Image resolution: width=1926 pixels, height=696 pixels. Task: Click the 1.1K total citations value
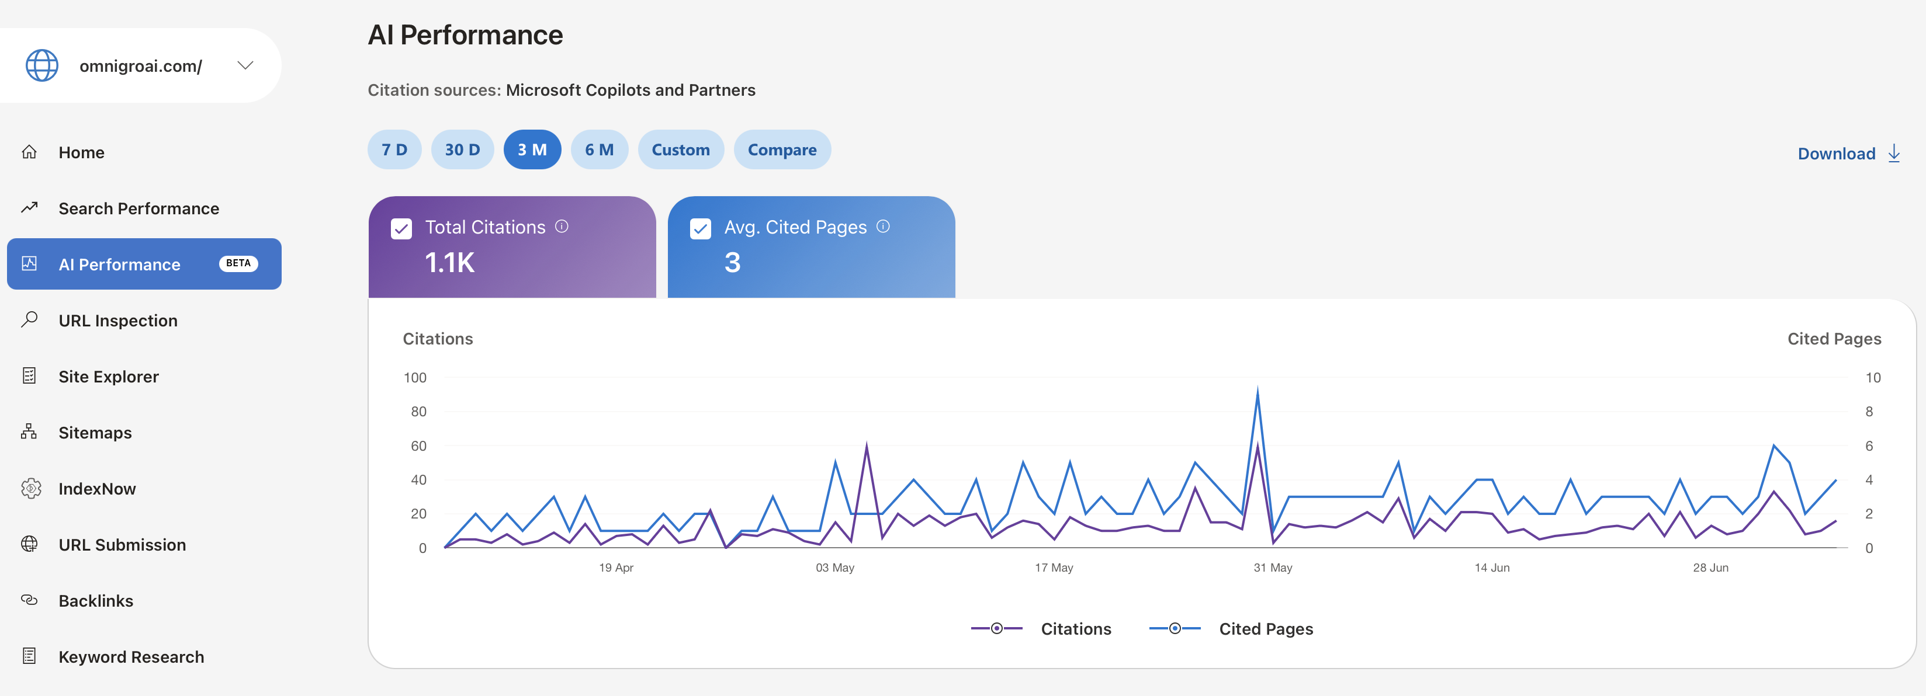coord(449,262)
